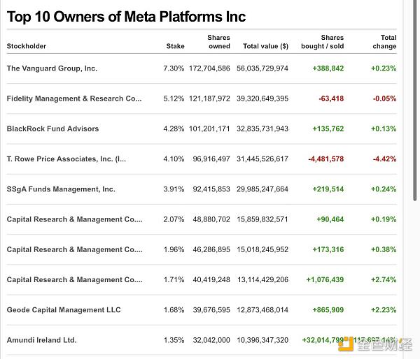Click the Stockholder column header

[x=27, y=46]
